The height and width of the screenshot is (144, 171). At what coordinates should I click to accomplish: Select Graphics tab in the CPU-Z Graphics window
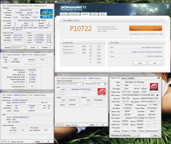coord(91,78)
